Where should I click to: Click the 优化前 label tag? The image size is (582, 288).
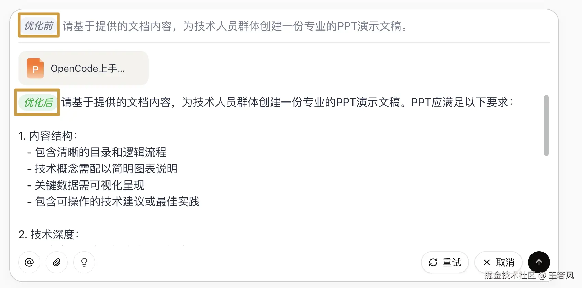click(39, 26)
